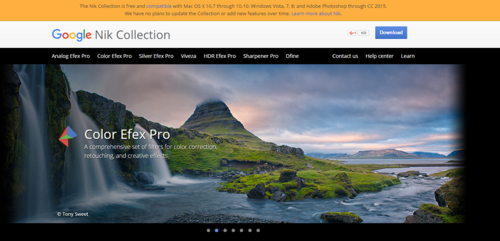Click 'Learn more about Nik' link
This screenshot has width=500, height=241.
316,14
